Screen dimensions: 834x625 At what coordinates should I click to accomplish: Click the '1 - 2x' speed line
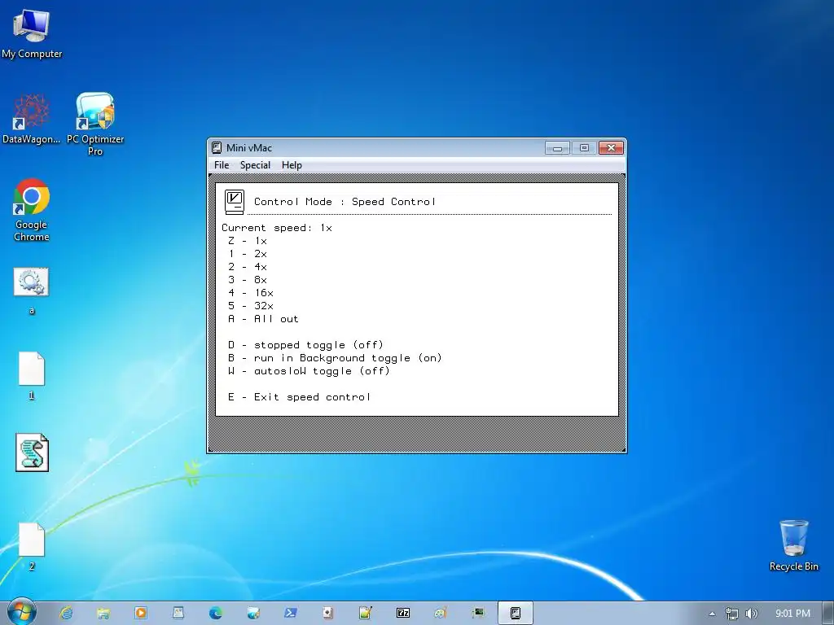click(x=248, y=254)
